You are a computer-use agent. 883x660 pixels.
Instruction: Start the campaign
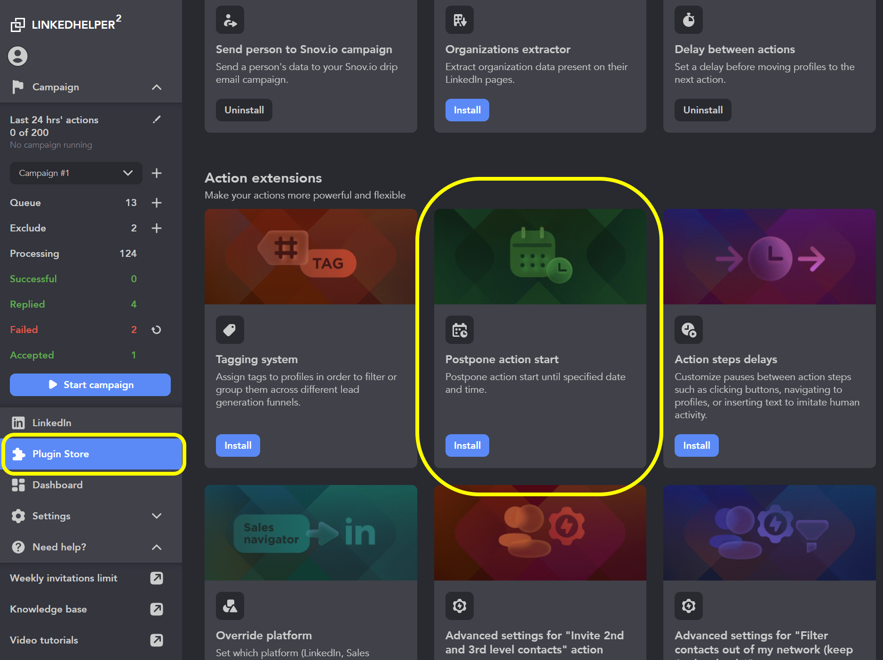coord(90,385)
